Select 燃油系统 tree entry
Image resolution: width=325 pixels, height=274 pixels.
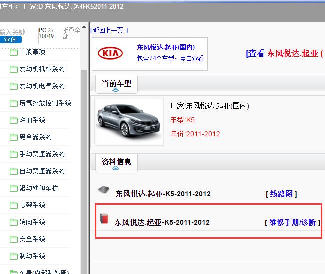(32, 120)
